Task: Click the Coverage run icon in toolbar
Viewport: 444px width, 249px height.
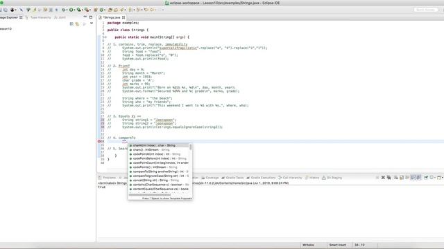Action: point(78,10)
